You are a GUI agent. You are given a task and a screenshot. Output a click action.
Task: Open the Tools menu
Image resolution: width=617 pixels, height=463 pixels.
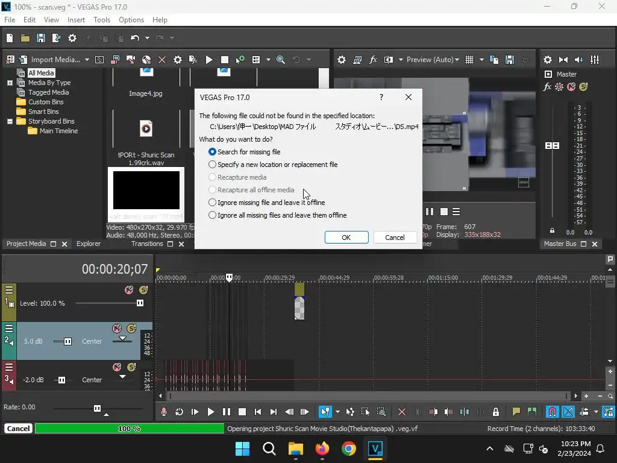pyautogui.click(x=102, y=20)
